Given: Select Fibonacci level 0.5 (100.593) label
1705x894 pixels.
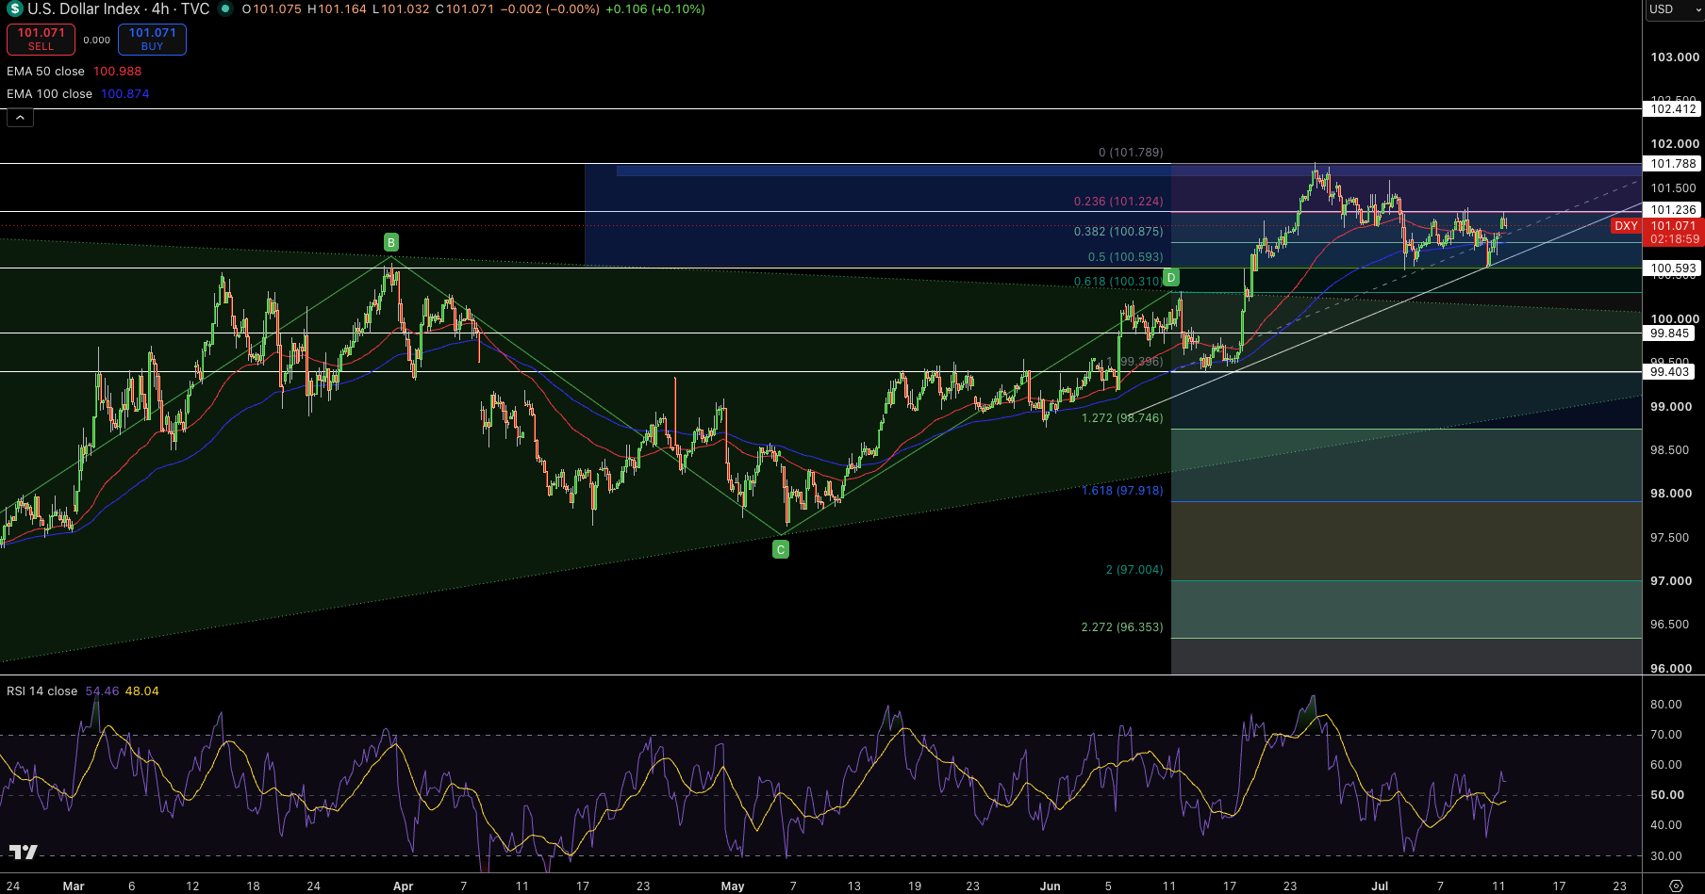Looking at the screenshot, I should tap(1126, 257).
